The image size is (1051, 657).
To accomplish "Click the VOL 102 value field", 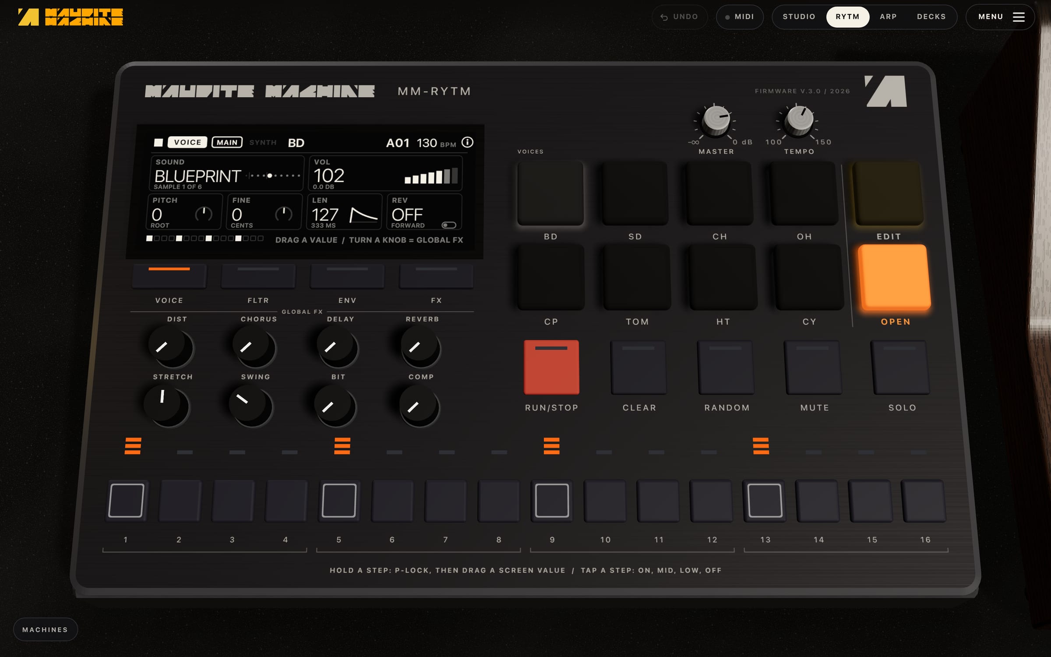I will pyautogui.click(x=385, y=173).
